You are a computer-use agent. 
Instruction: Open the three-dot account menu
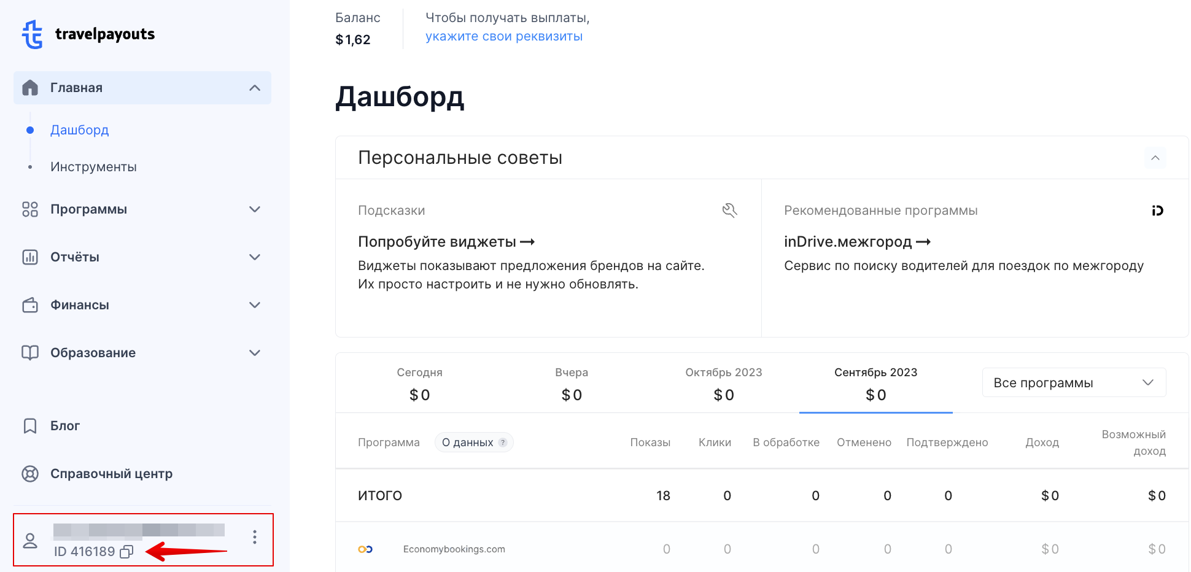(254, 538)
